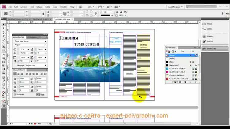Toggle the Hyphenate checkbox
Image resolution: width=230 pixels, height=129 pixels.
click(x=15, y=94)
